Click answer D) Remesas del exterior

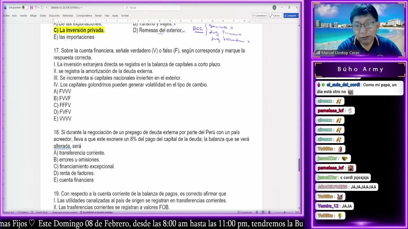tap(157, 30)
